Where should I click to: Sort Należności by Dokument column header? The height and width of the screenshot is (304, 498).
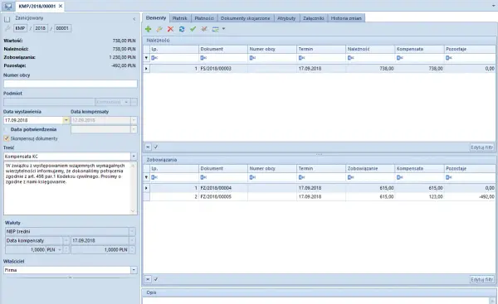[223, 49]
